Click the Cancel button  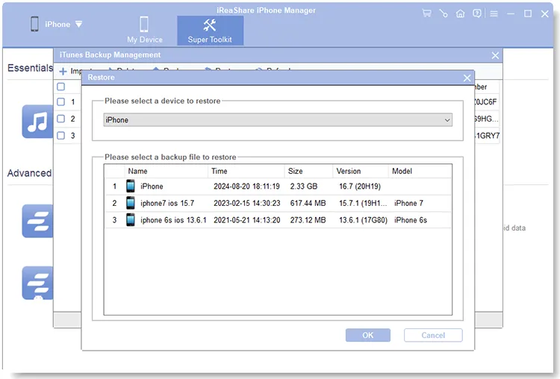pyautogui.click(x=433, y=335)
